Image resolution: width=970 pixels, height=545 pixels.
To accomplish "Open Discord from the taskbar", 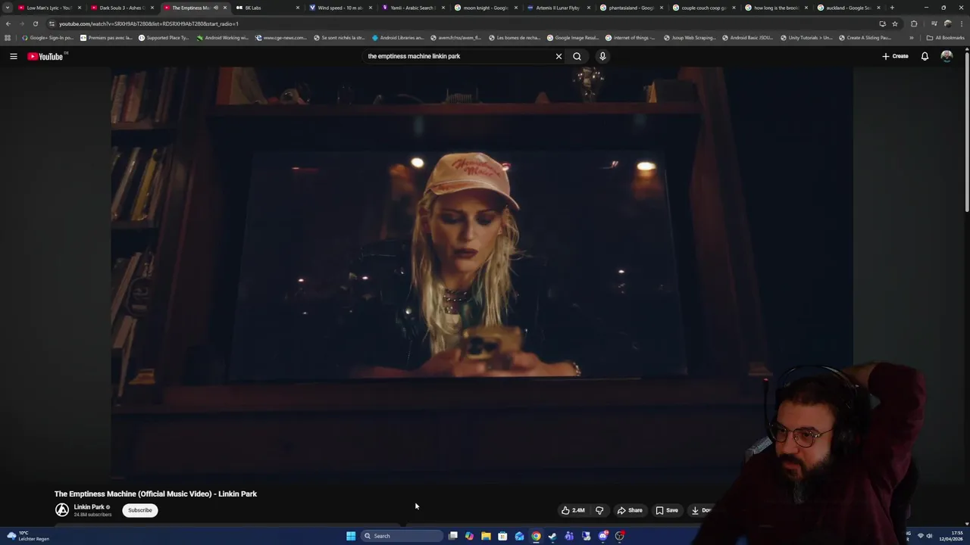I will click(x=602, y=536).
